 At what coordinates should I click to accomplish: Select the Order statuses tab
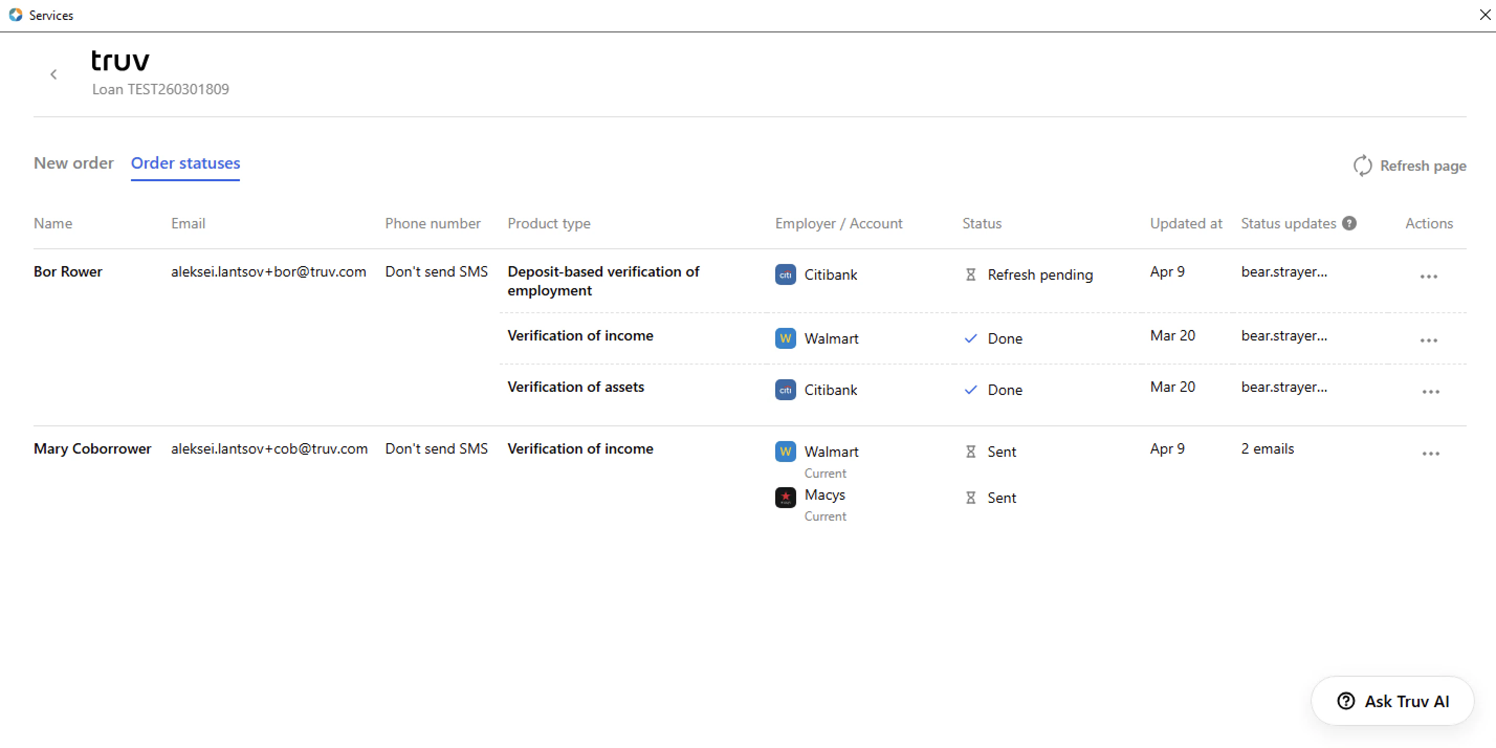pyautogui.click(x=185, y=163)
